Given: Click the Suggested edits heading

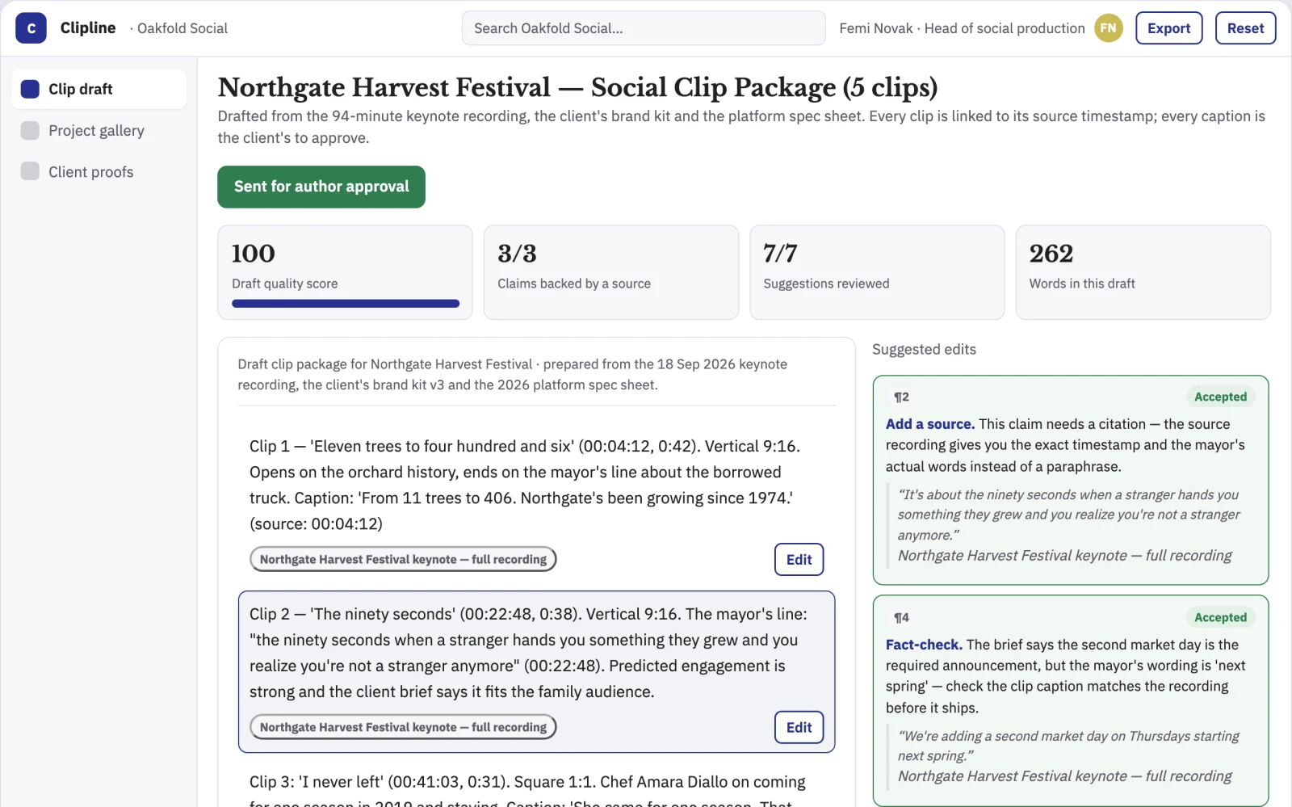Looking at the screenshot, I should pyautogui.click(x=924, y=349).
